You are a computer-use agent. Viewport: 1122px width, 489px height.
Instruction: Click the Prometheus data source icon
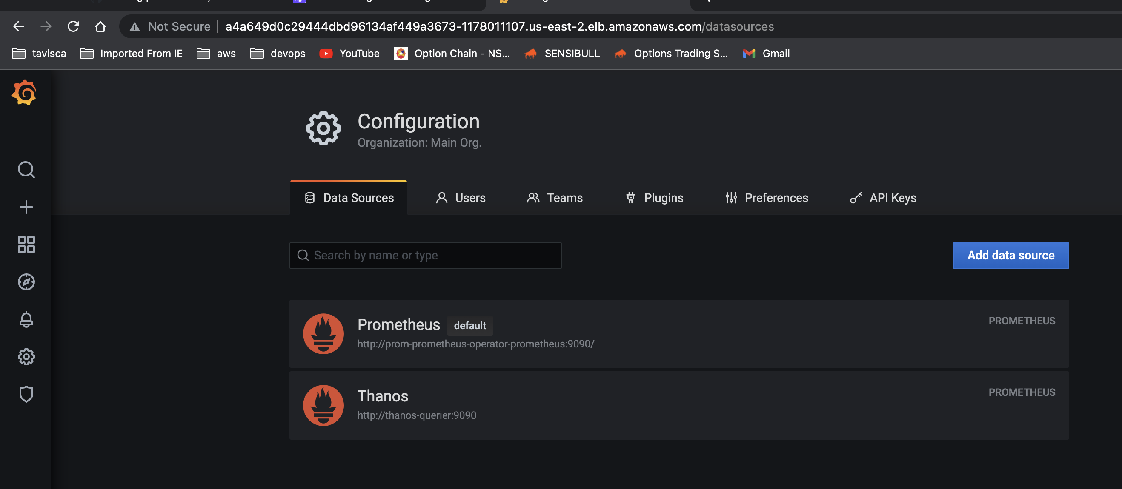pyautogui.click(x=323, y=334)
